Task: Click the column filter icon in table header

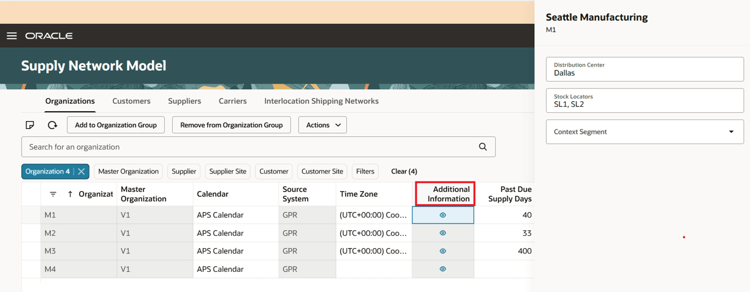Action: (53, 194)
